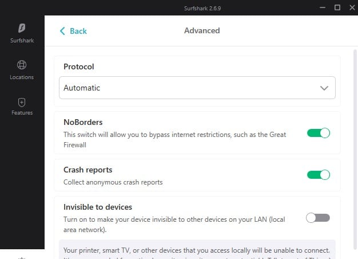The image size is (358, 259).
Task: Select the Locations label in the sidebar
Action: click(22, 77)
